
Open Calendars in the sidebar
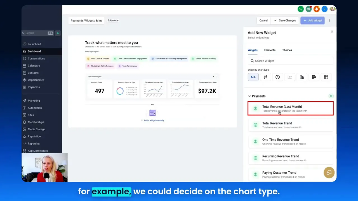click(42, 66)
